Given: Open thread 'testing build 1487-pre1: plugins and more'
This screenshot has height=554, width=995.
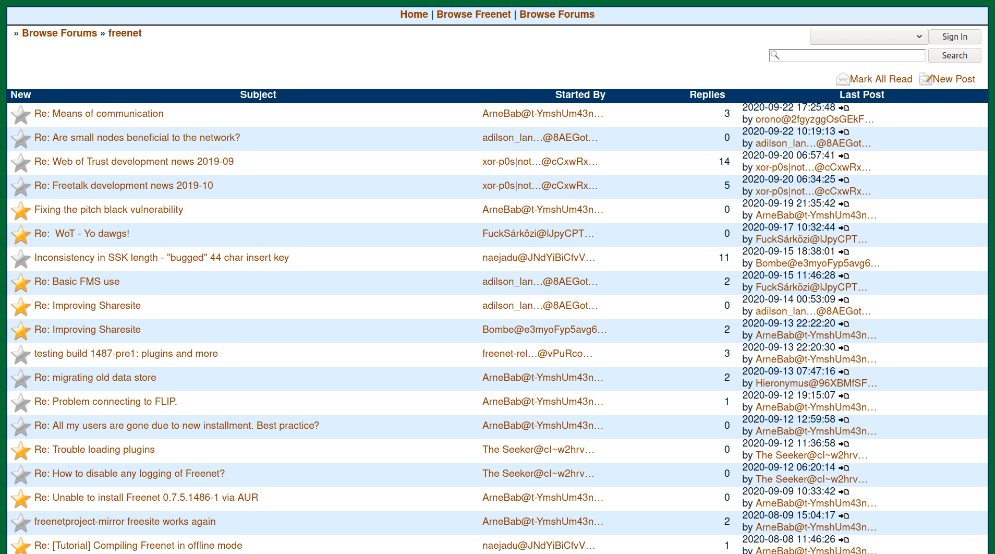Looking at the screenshot, I should tap(126, 354).
